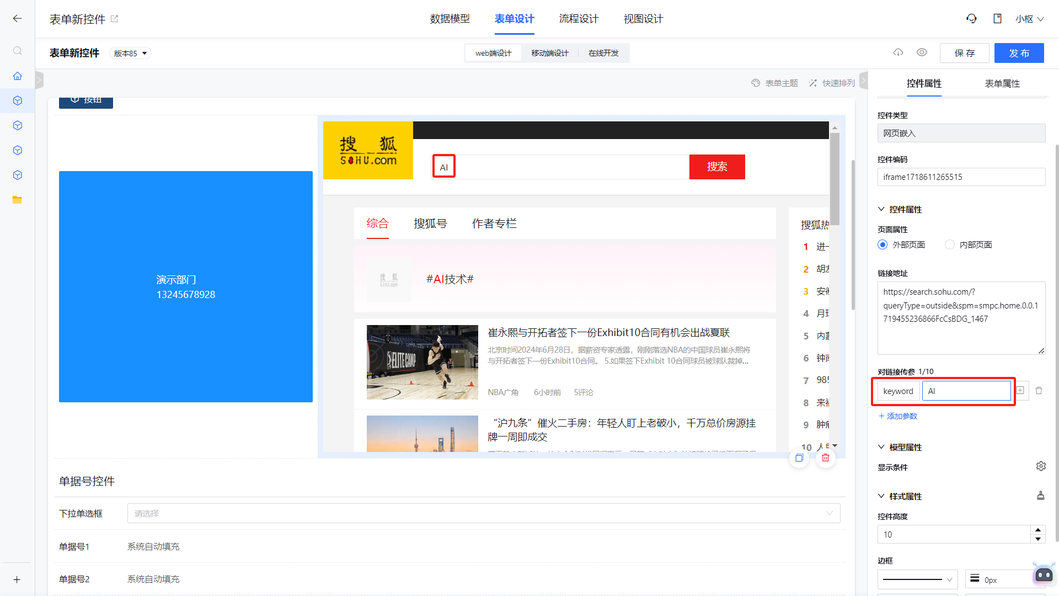The width and height of the screenshot is (1059, 596).
Task: Open 作者专栏 tab in embedded page
Action: 494,223
